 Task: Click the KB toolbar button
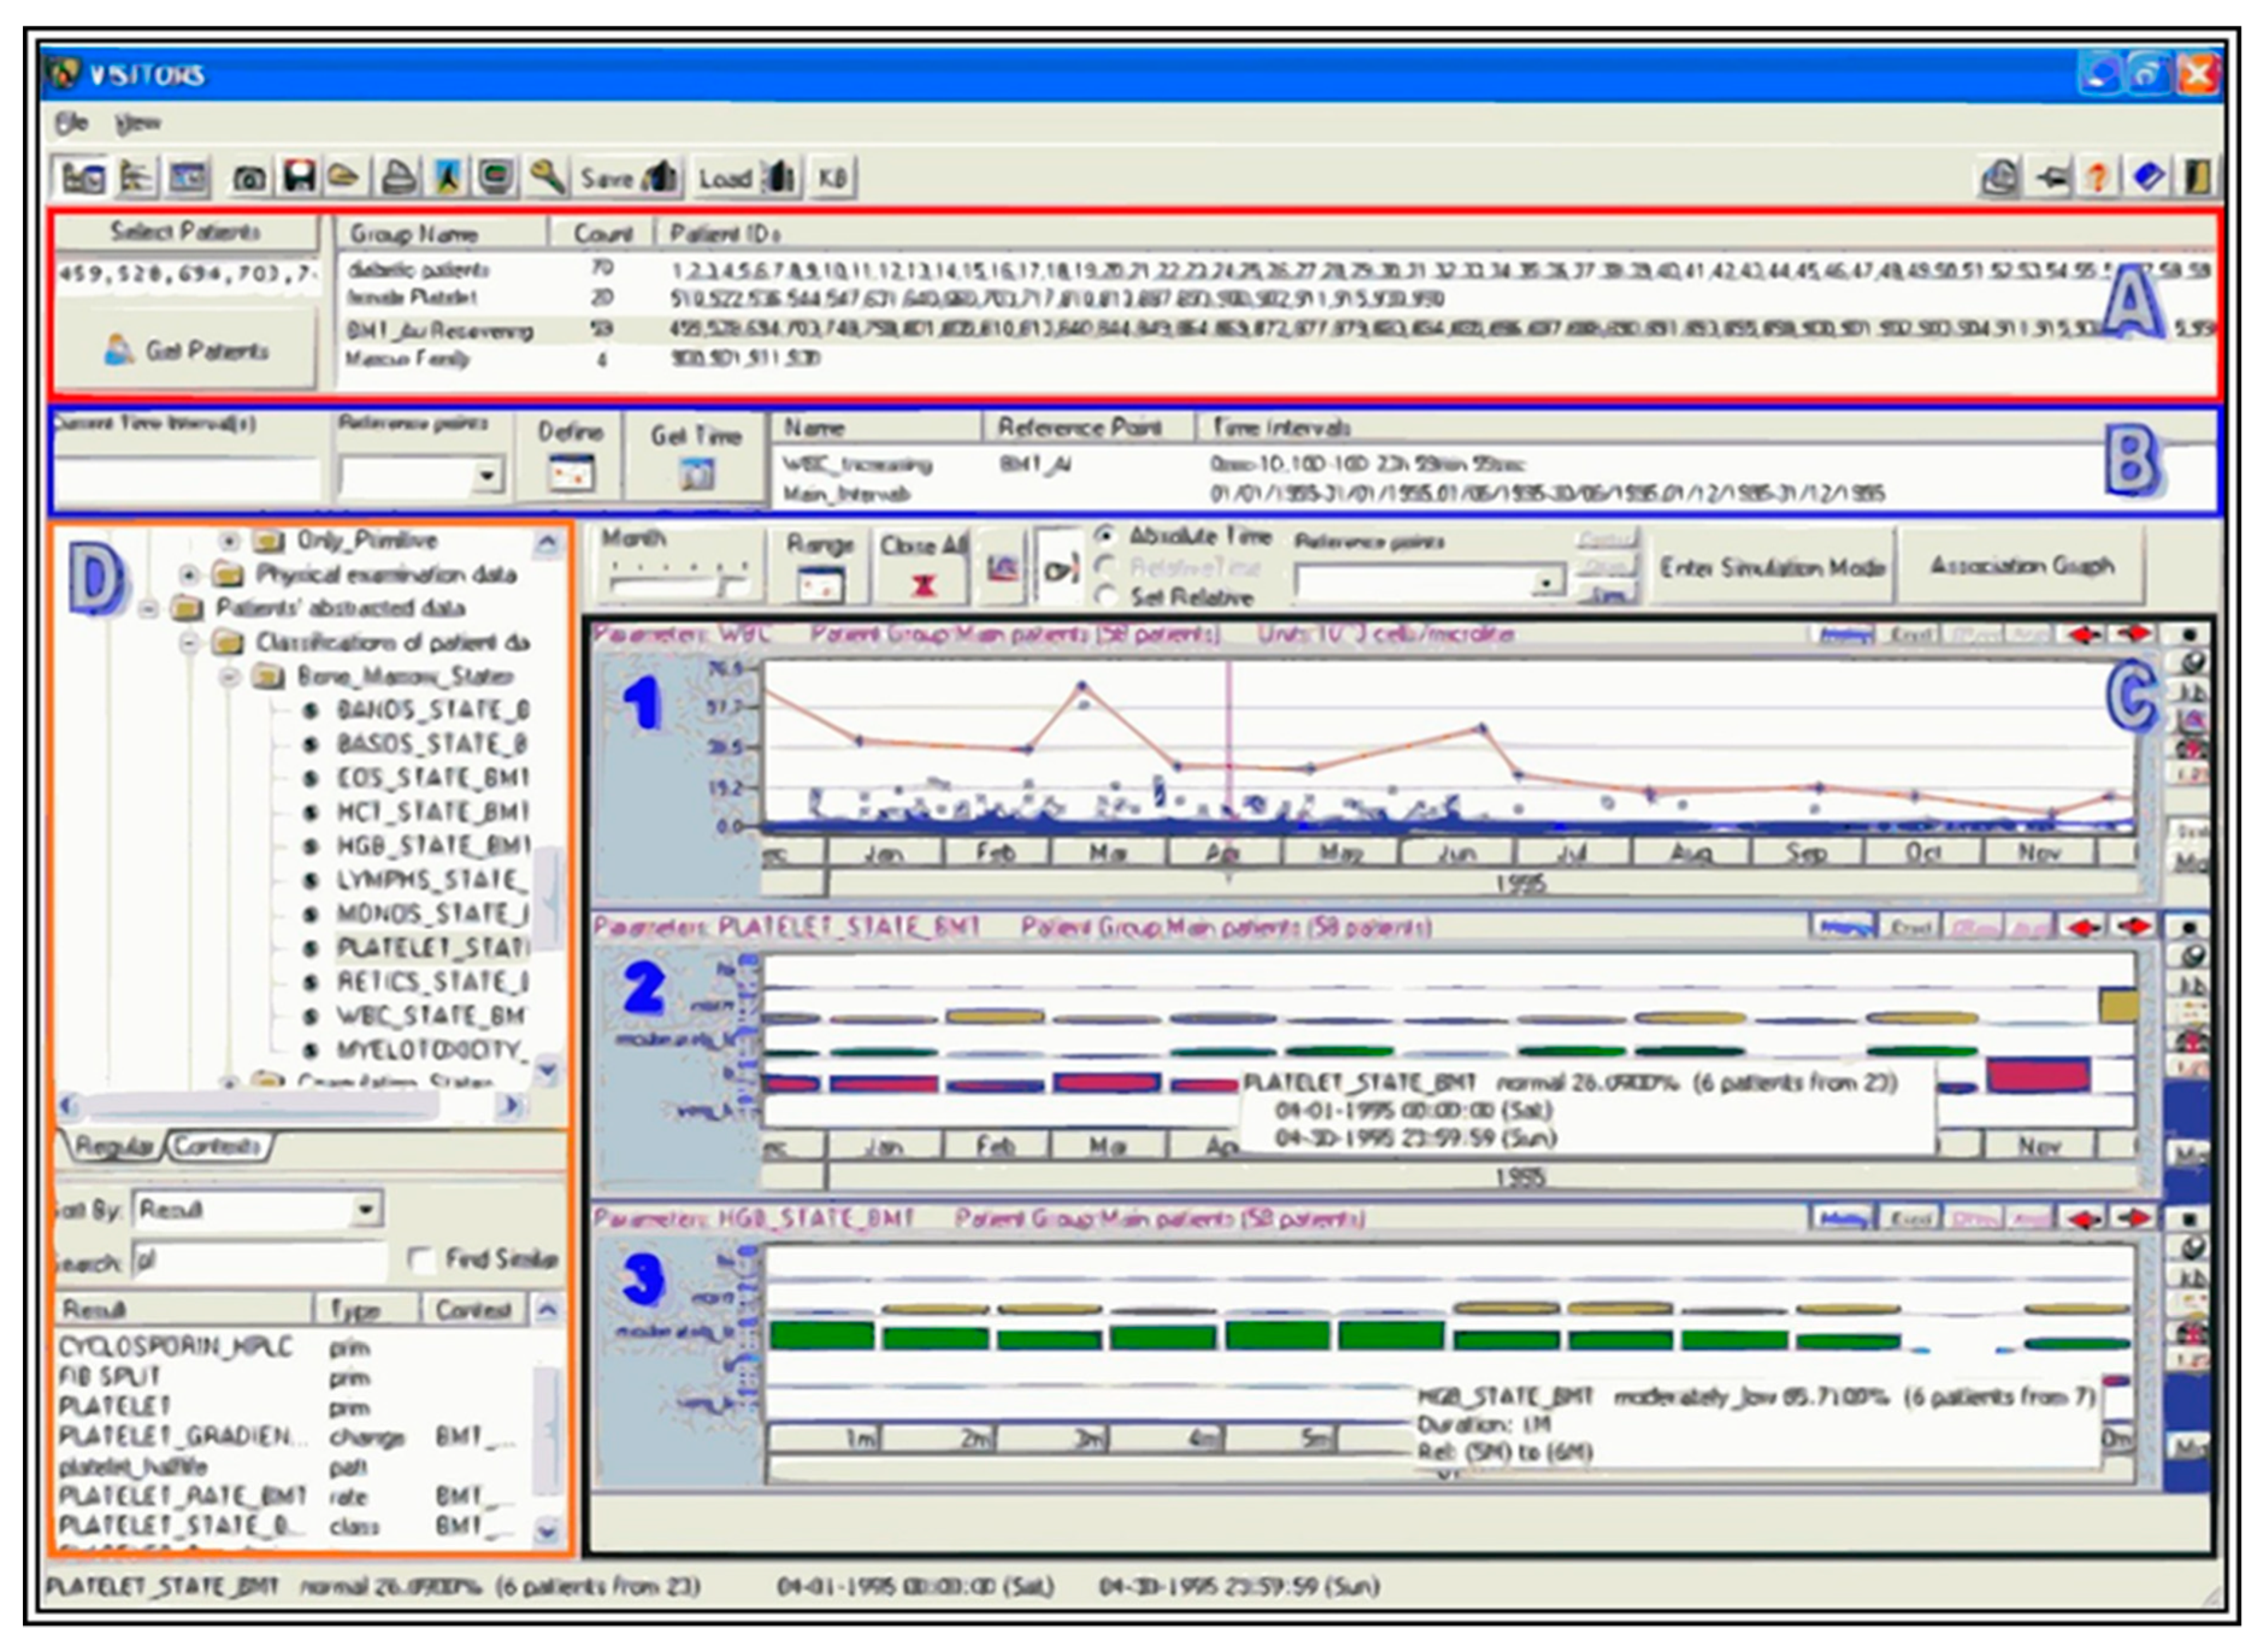click(832, 178)
